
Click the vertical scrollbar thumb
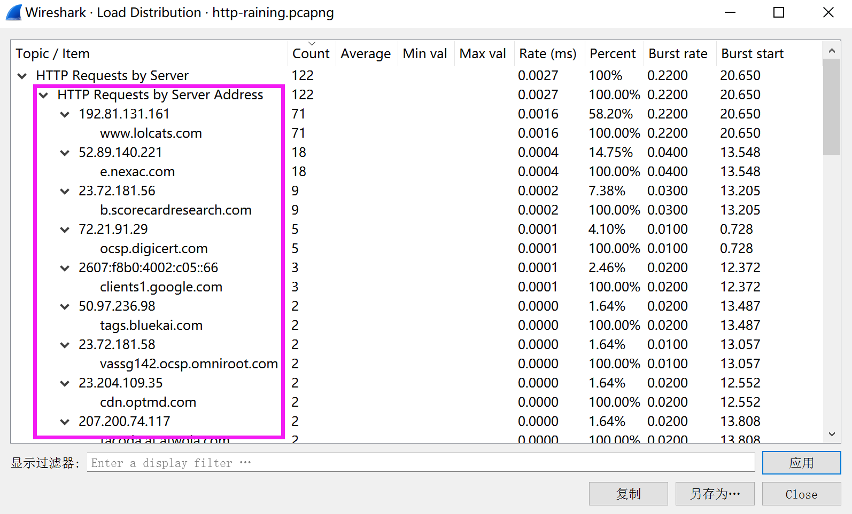(832, 107)
